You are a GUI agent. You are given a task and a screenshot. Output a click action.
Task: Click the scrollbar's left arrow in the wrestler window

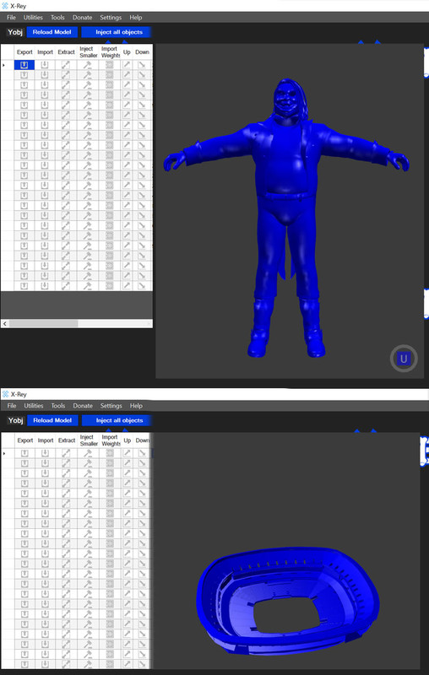tap(5, 323)
